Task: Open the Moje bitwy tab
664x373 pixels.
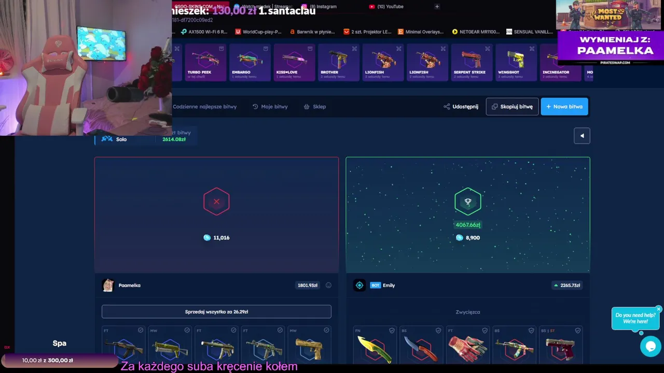Action: [x=270, y=107]
